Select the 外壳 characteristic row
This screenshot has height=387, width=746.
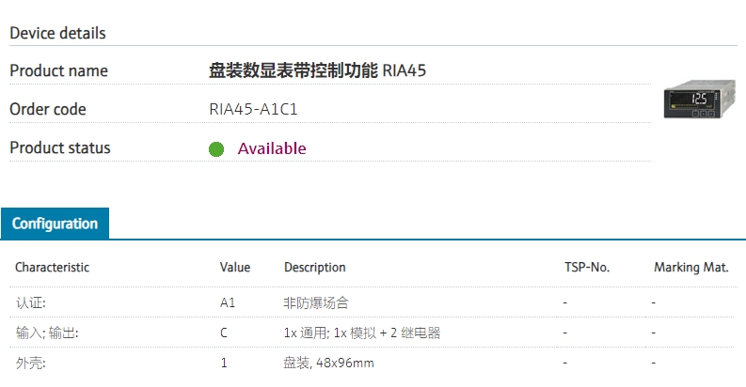coord(30,363)
